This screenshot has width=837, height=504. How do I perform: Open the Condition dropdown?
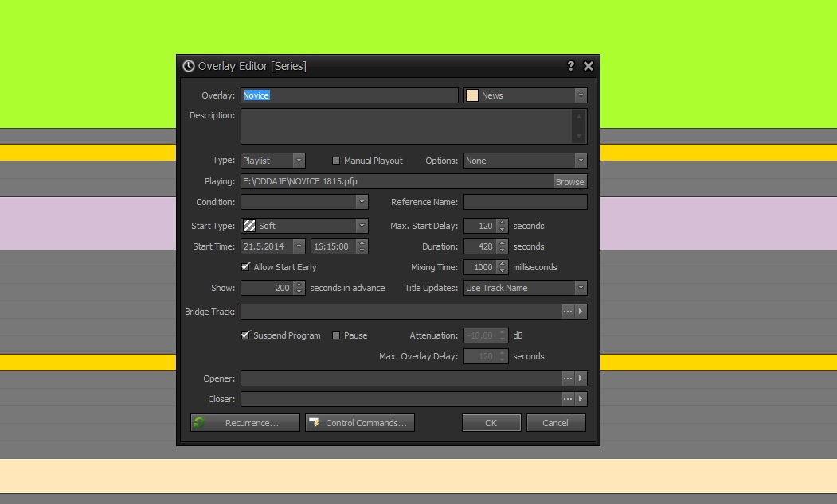click(x=362, y=202)
